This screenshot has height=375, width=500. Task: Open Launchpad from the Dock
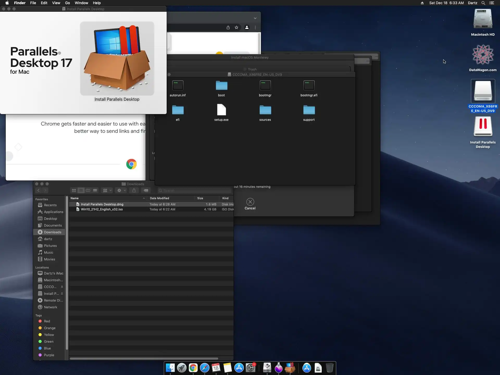(182, 368)
